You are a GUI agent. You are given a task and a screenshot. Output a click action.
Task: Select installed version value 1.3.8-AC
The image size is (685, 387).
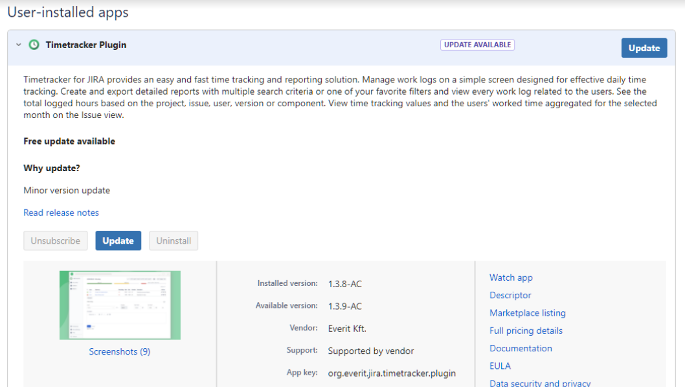345,284
